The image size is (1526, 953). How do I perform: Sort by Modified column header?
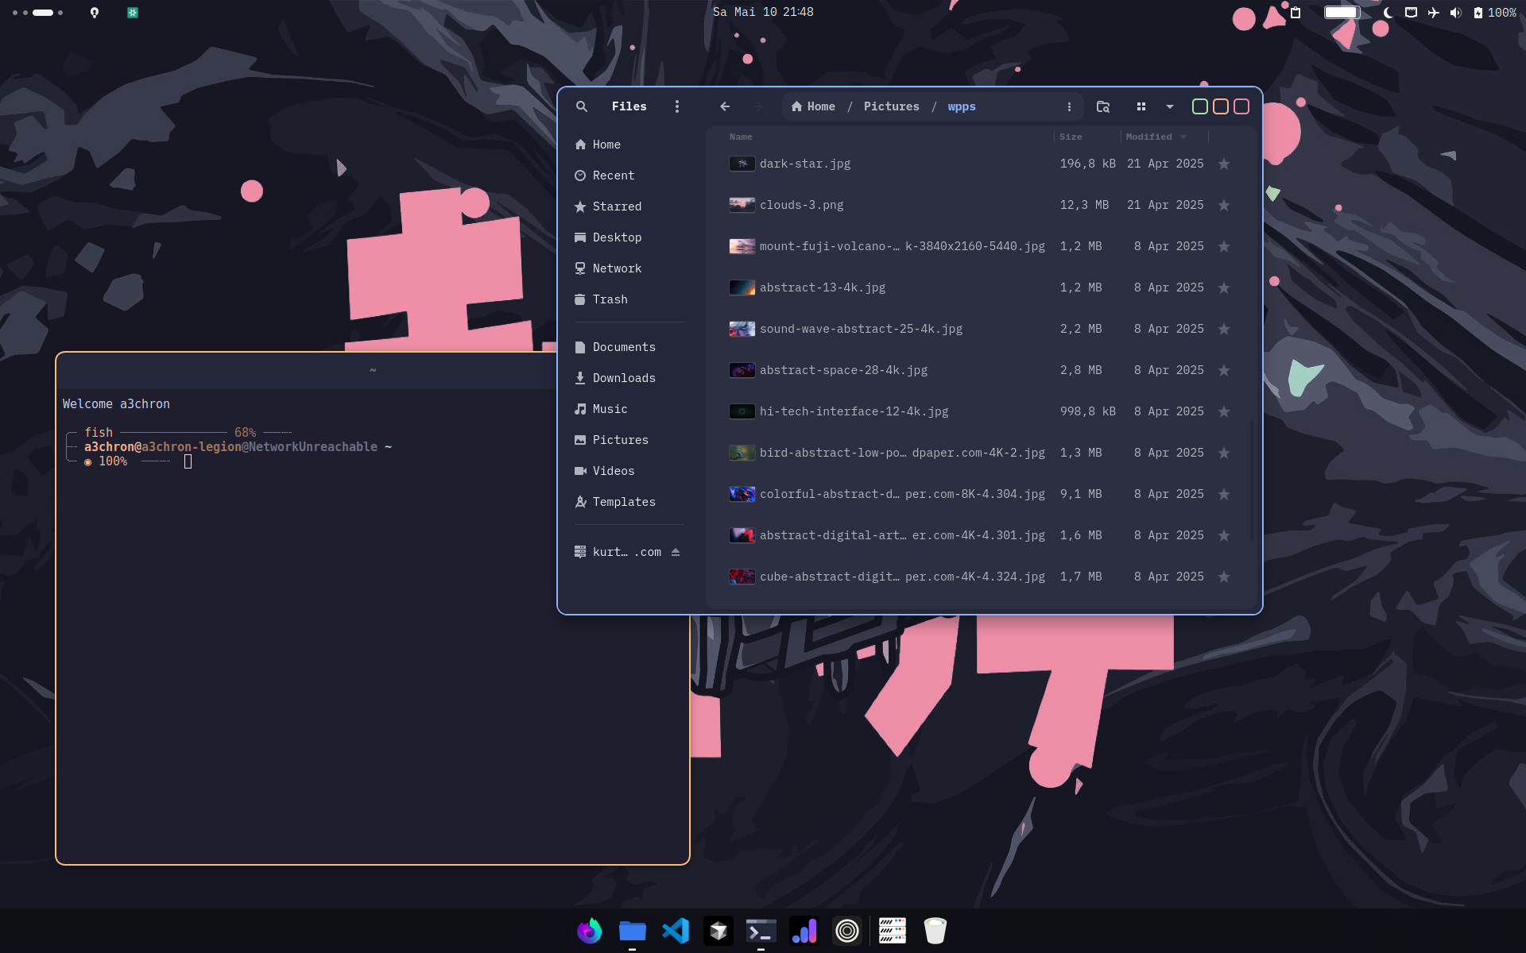1149,137
